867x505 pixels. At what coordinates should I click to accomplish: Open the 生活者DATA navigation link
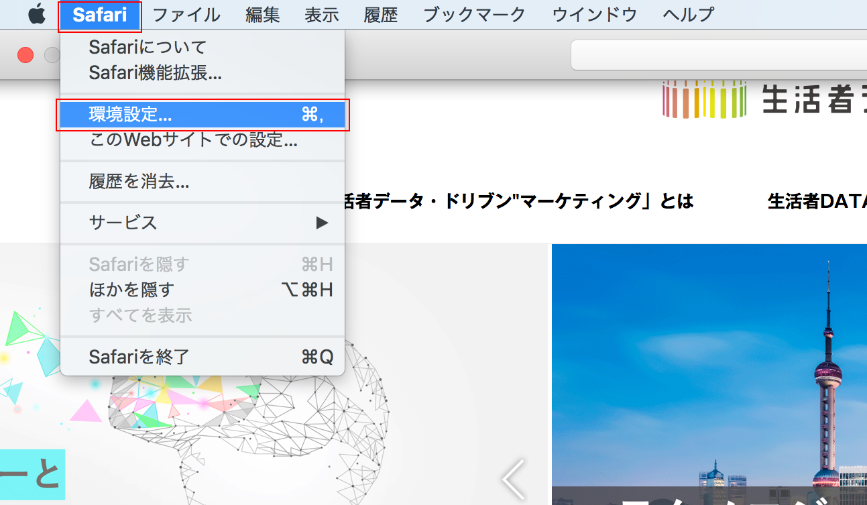coord(817,201)
